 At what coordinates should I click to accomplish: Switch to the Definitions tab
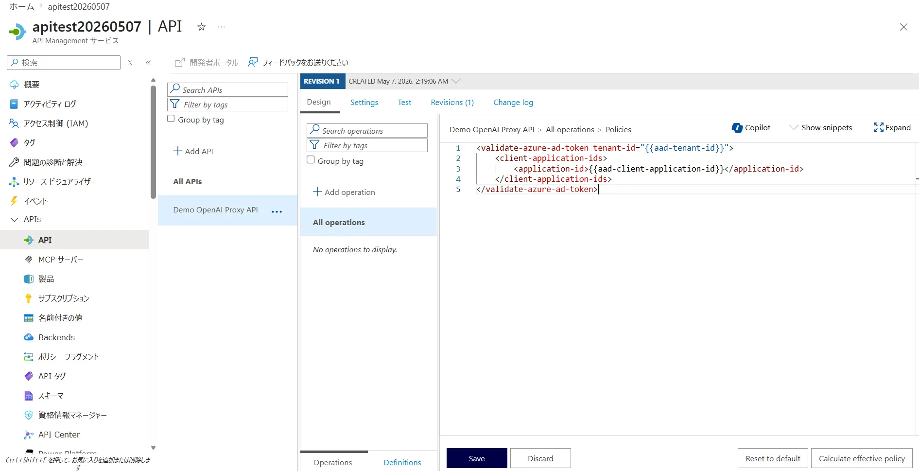(x=402, y=463)
